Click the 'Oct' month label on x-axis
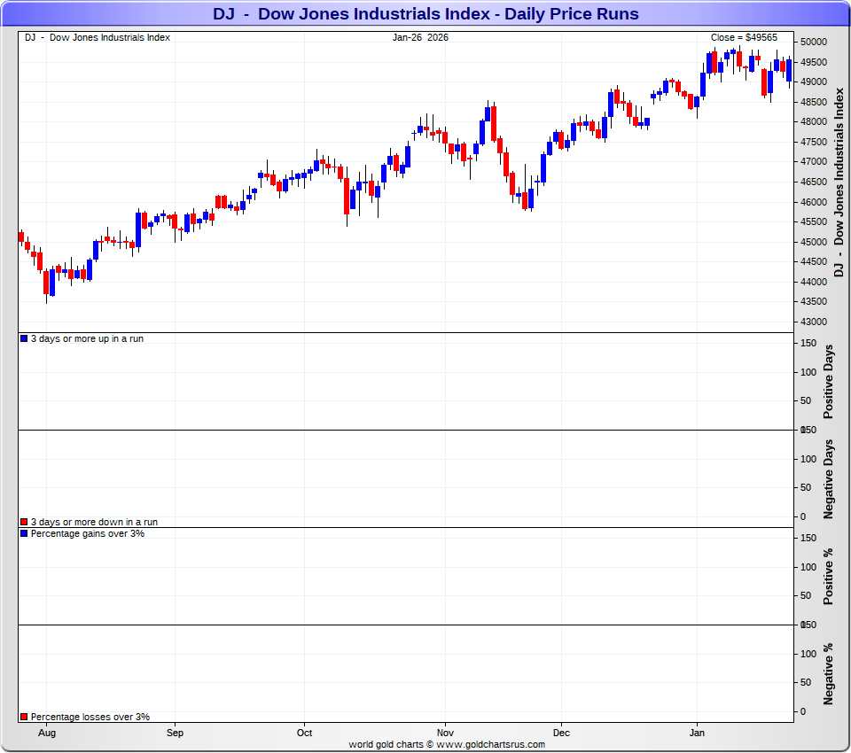Screen dimensions: 851x753 coord(304,733)
